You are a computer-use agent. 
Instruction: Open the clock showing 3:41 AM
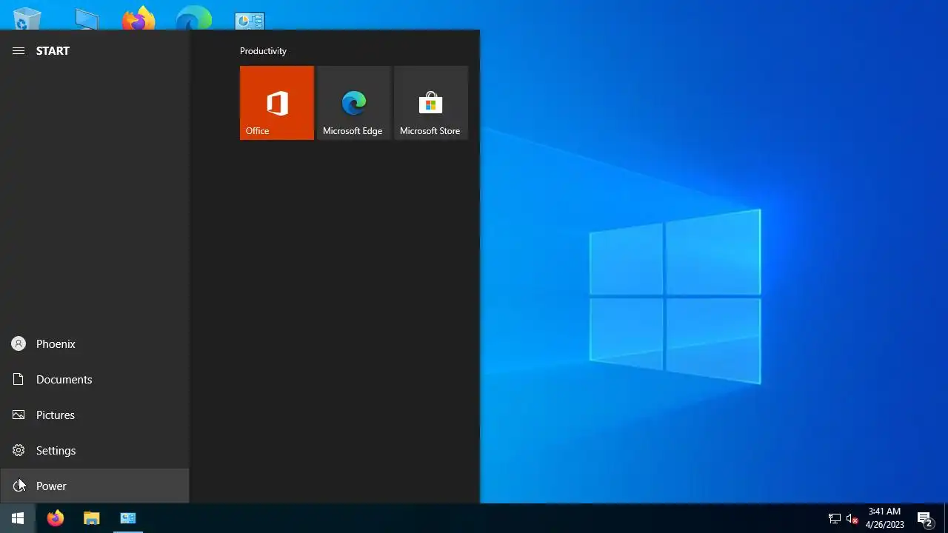click(885, 518)
